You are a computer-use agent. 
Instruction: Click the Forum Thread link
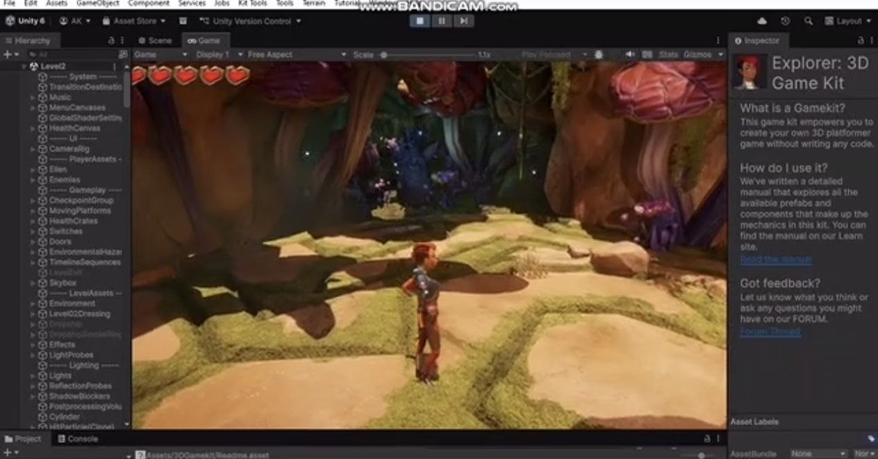770,331
